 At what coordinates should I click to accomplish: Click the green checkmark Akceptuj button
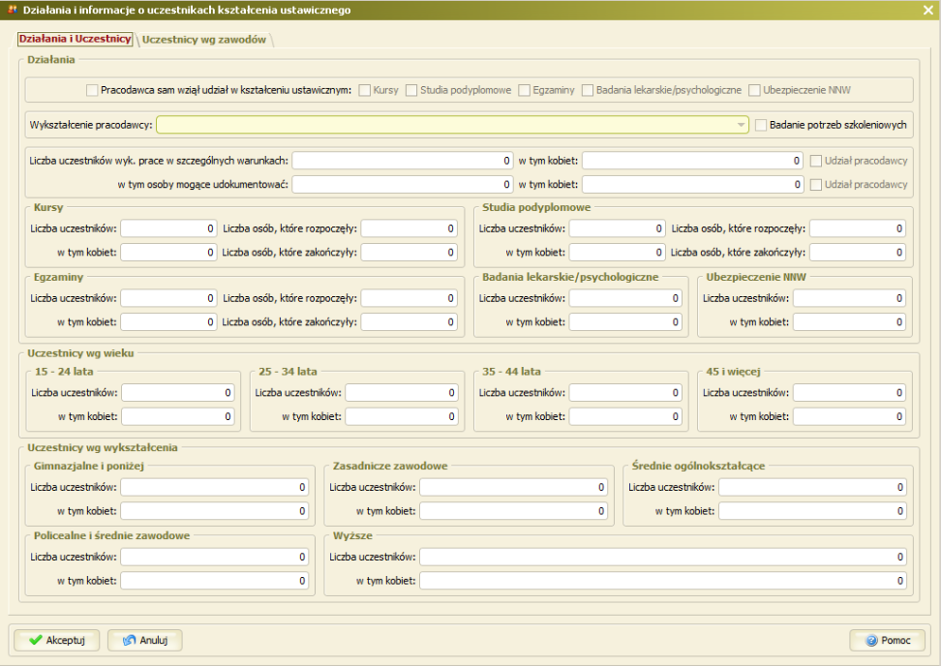pyautogui.click(x=57, y=640)
